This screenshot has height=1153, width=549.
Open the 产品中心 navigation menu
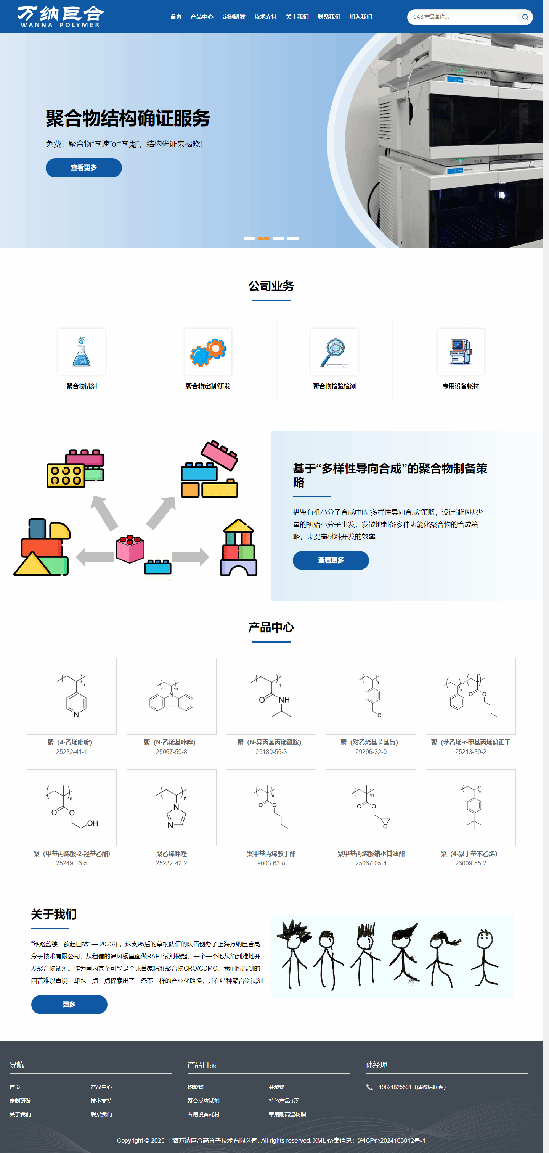[x=202, y=16]
